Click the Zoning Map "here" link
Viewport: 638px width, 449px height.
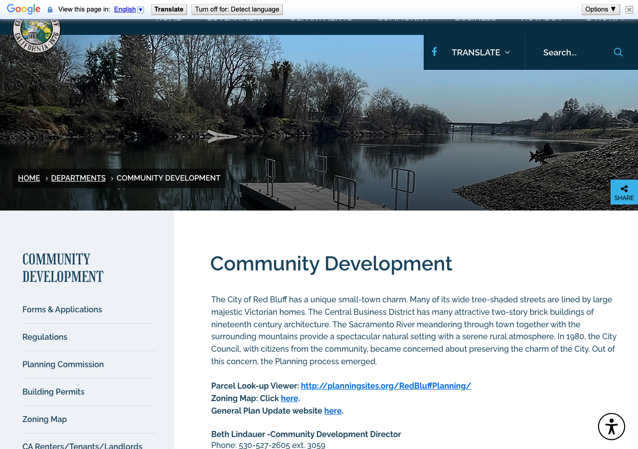pyautogui.click(x=290, y=398)
